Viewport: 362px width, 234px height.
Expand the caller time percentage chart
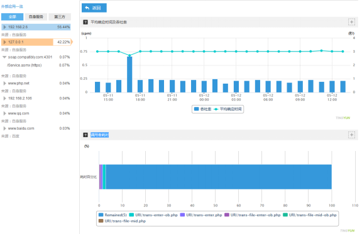351,135
